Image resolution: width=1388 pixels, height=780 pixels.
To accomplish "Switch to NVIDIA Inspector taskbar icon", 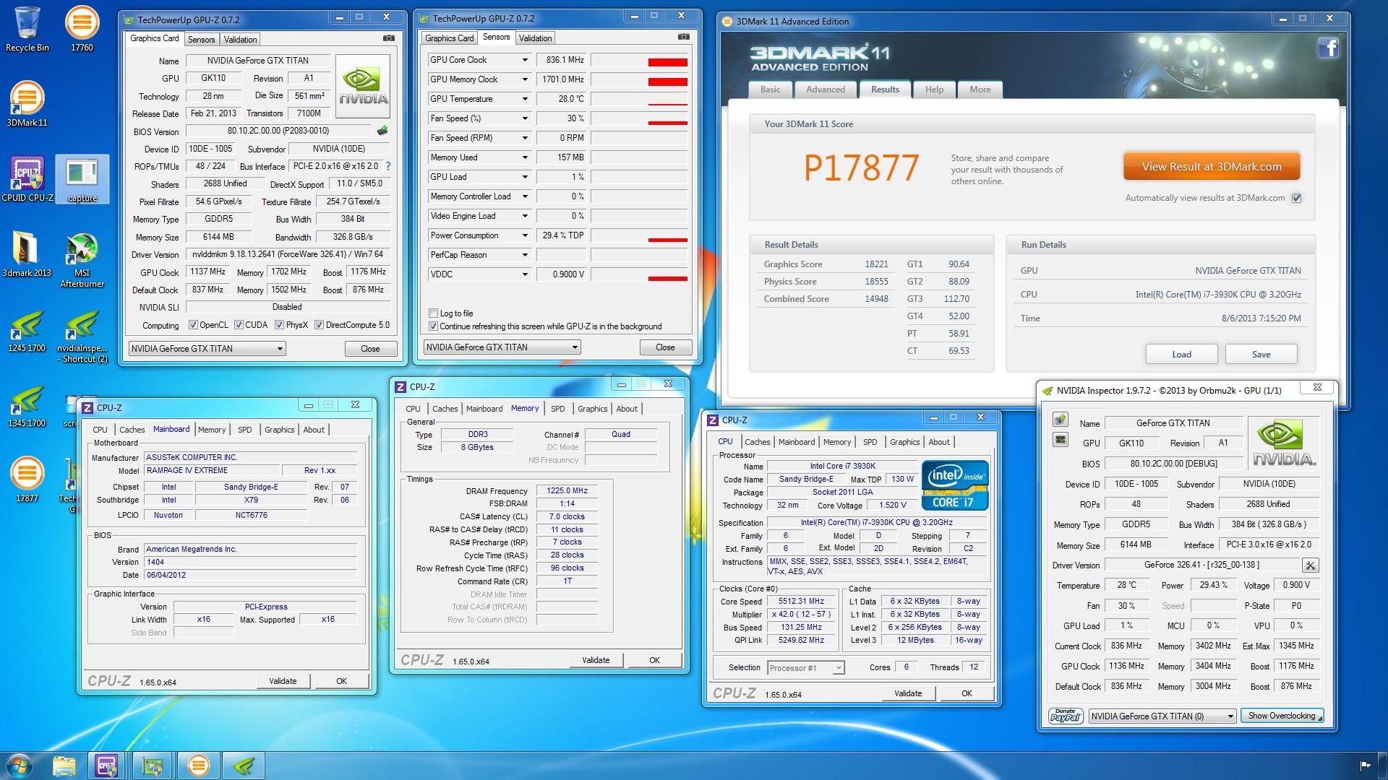I will 243,766.
